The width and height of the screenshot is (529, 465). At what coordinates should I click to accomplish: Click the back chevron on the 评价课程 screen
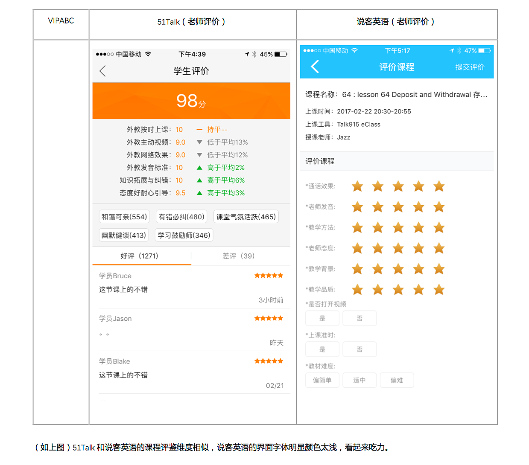pyautogui.click(x=315, y=67)
